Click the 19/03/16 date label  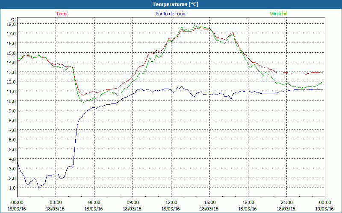[x=324, y=209]
